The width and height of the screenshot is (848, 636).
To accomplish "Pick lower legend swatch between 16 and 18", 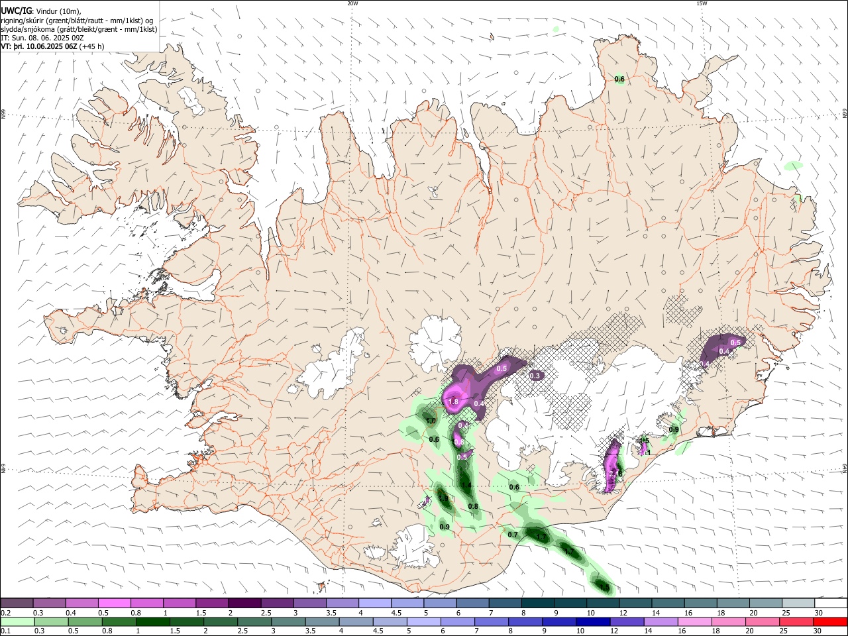I will [696, 621].
